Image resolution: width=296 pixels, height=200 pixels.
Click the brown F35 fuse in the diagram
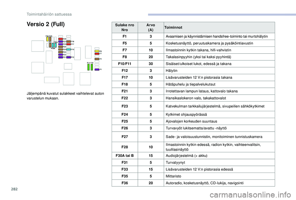(x=50, y=39)
